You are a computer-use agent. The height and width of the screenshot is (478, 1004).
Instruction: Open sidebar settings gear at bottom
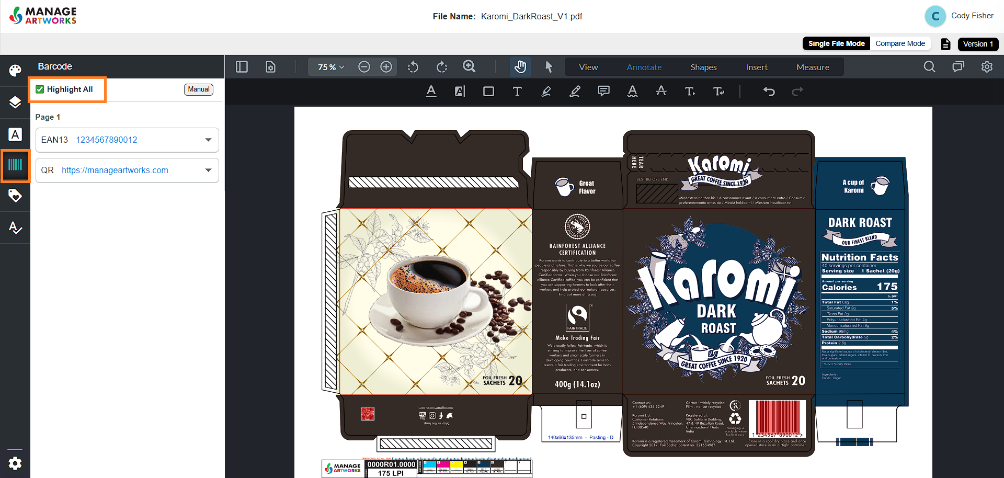15,463
